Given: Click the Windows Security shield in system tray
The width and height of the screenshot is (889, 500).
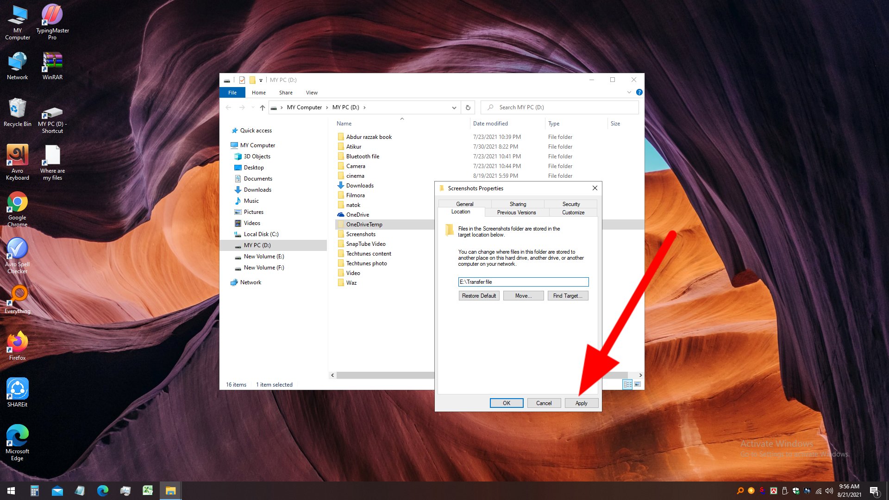Looking at the screenshot, I should pos(796,491).
